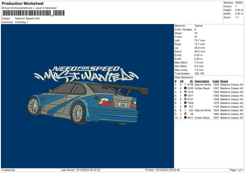Click the Width value "5.81 in"

[239, 14]
